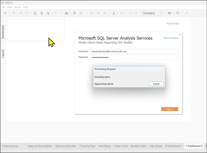Screen dimensions: 207x153
Task: Open the New Worksheet dropdown arrow
Action: click(x=71, y=13)
